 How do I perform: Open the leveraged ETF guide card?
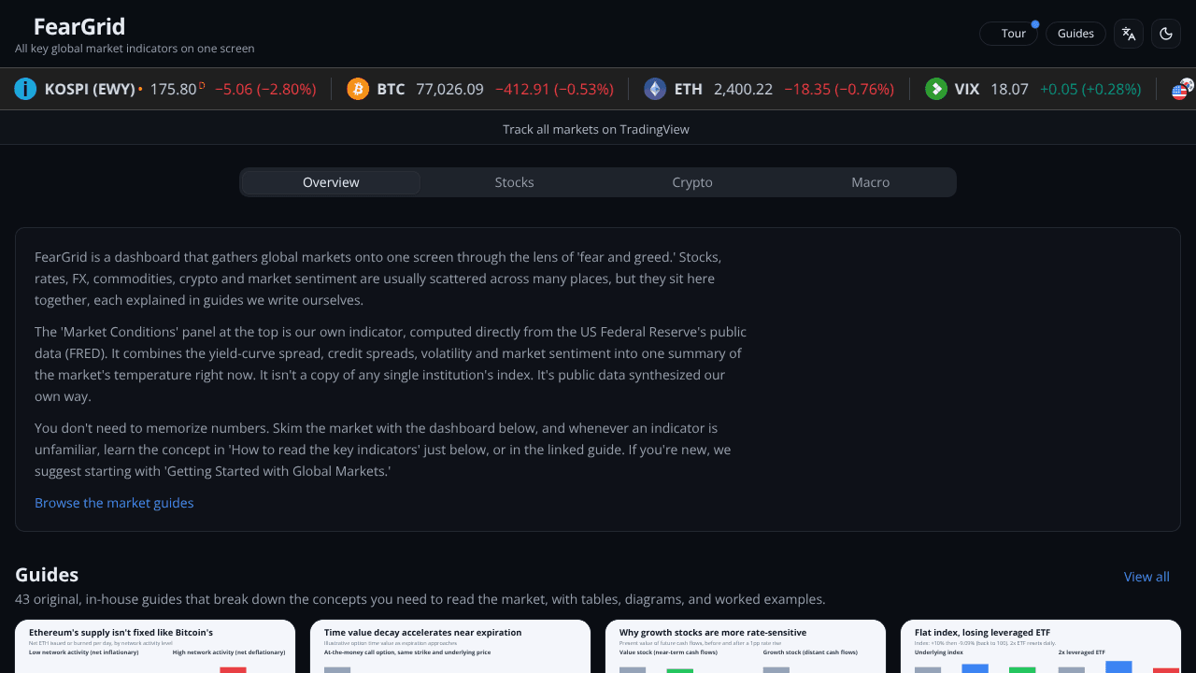click(1041, 647)
